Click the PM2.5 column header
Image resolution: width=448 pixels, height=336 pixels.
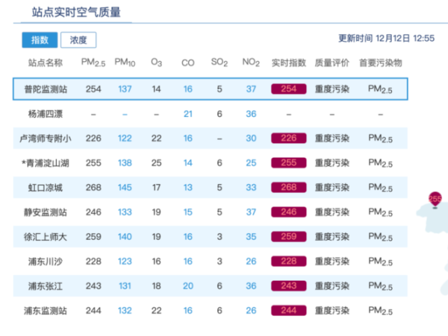pyautogui.click(x=93, y=63)
